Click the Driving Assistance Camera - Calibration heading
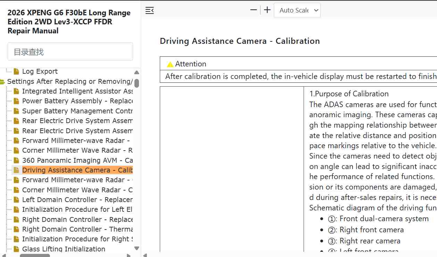The image size is (437, 257). pyautogui.click(x=240, y=41)
